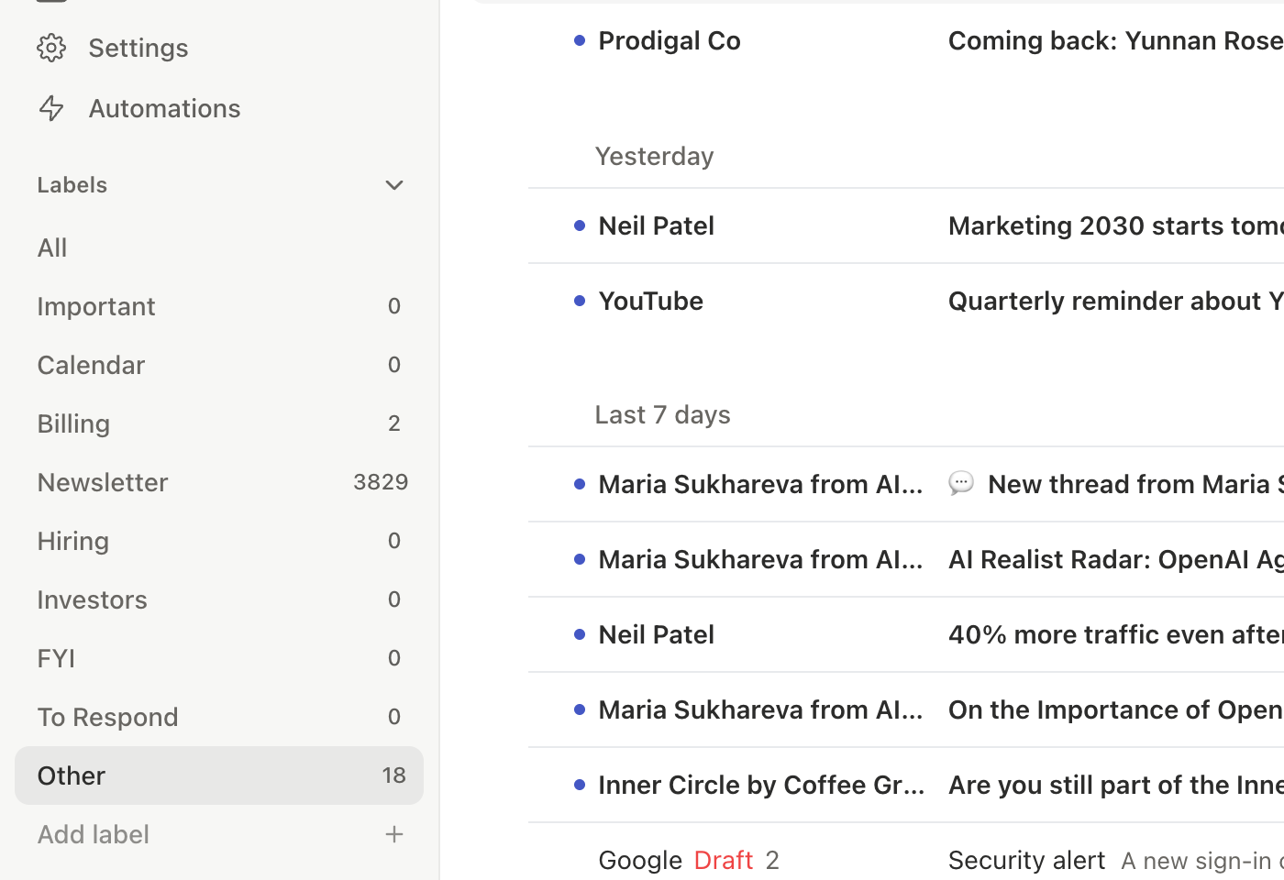The height and width of the screenshot is (880, 1284).
Task: Click the red Draft tag on Google email
Action: (724, 860)
